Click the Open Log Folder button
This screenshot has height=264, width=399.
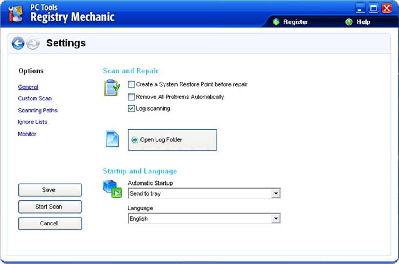pos(172,140)
